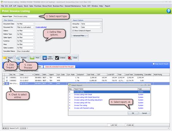Open the Stock menu
Screen dimensions: 172x131
tap(26, 6)
